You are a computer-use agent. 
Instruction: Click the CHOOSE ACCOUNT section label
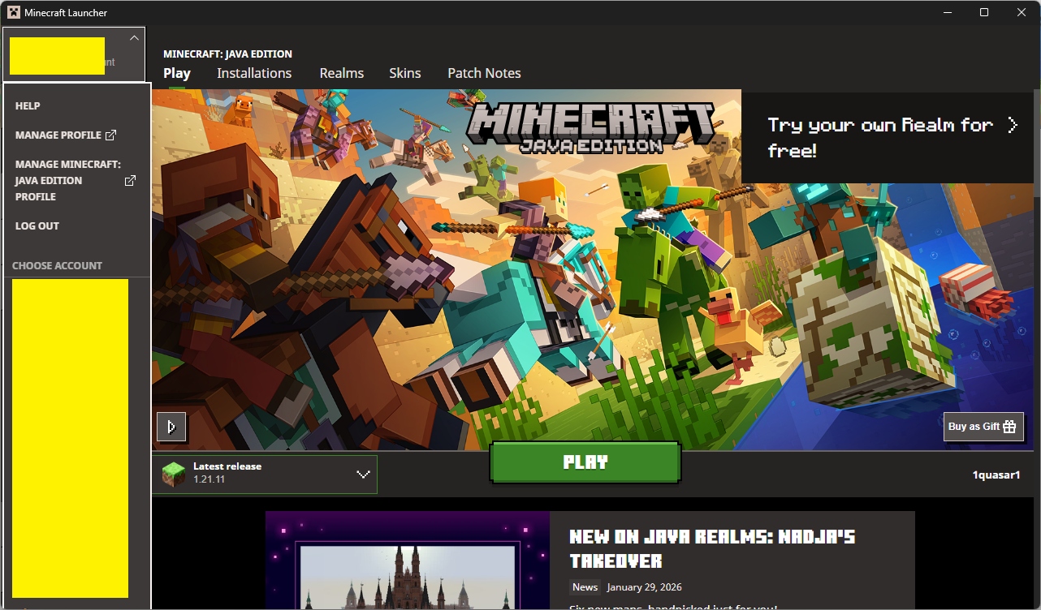[57, 266]
